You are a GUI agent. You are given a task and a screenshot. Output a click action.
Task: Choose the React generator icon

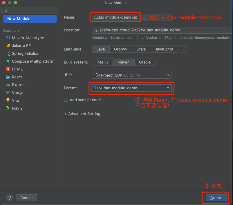coord(8,77)
